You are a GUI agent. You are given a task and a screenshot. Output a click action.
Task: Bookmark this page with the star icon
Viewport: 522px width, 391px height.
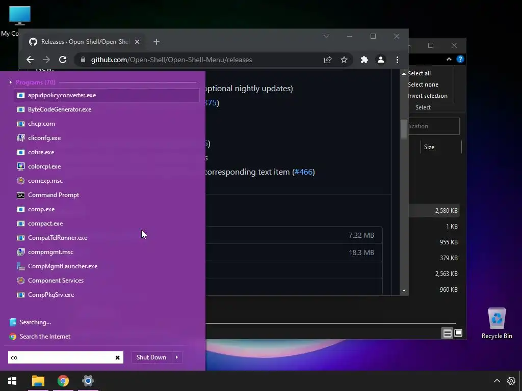click(344, 60)
